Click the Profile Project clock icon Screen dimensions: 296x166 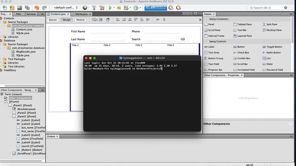coord(136,8)
